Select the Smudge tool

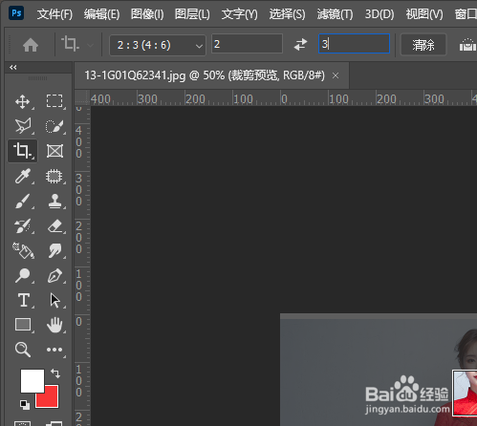click(54, 250)
